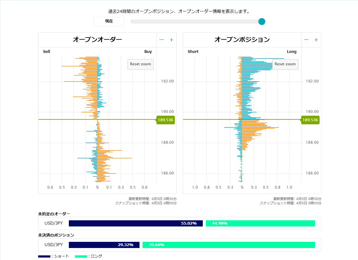The height and width of the screenshot is (260, 358).
Task: Click the 70.68% long positions bar
Action: (x=229, y=245)
